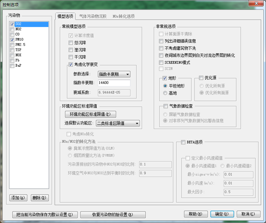The width and height of the screenshot is (266, 223).
Task: Check 列出详细错误信息 option
Action: (161, 41)
